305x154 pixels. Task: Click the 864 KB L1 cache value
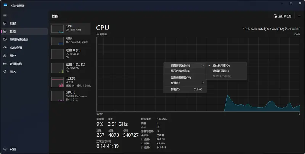(161, 140)
